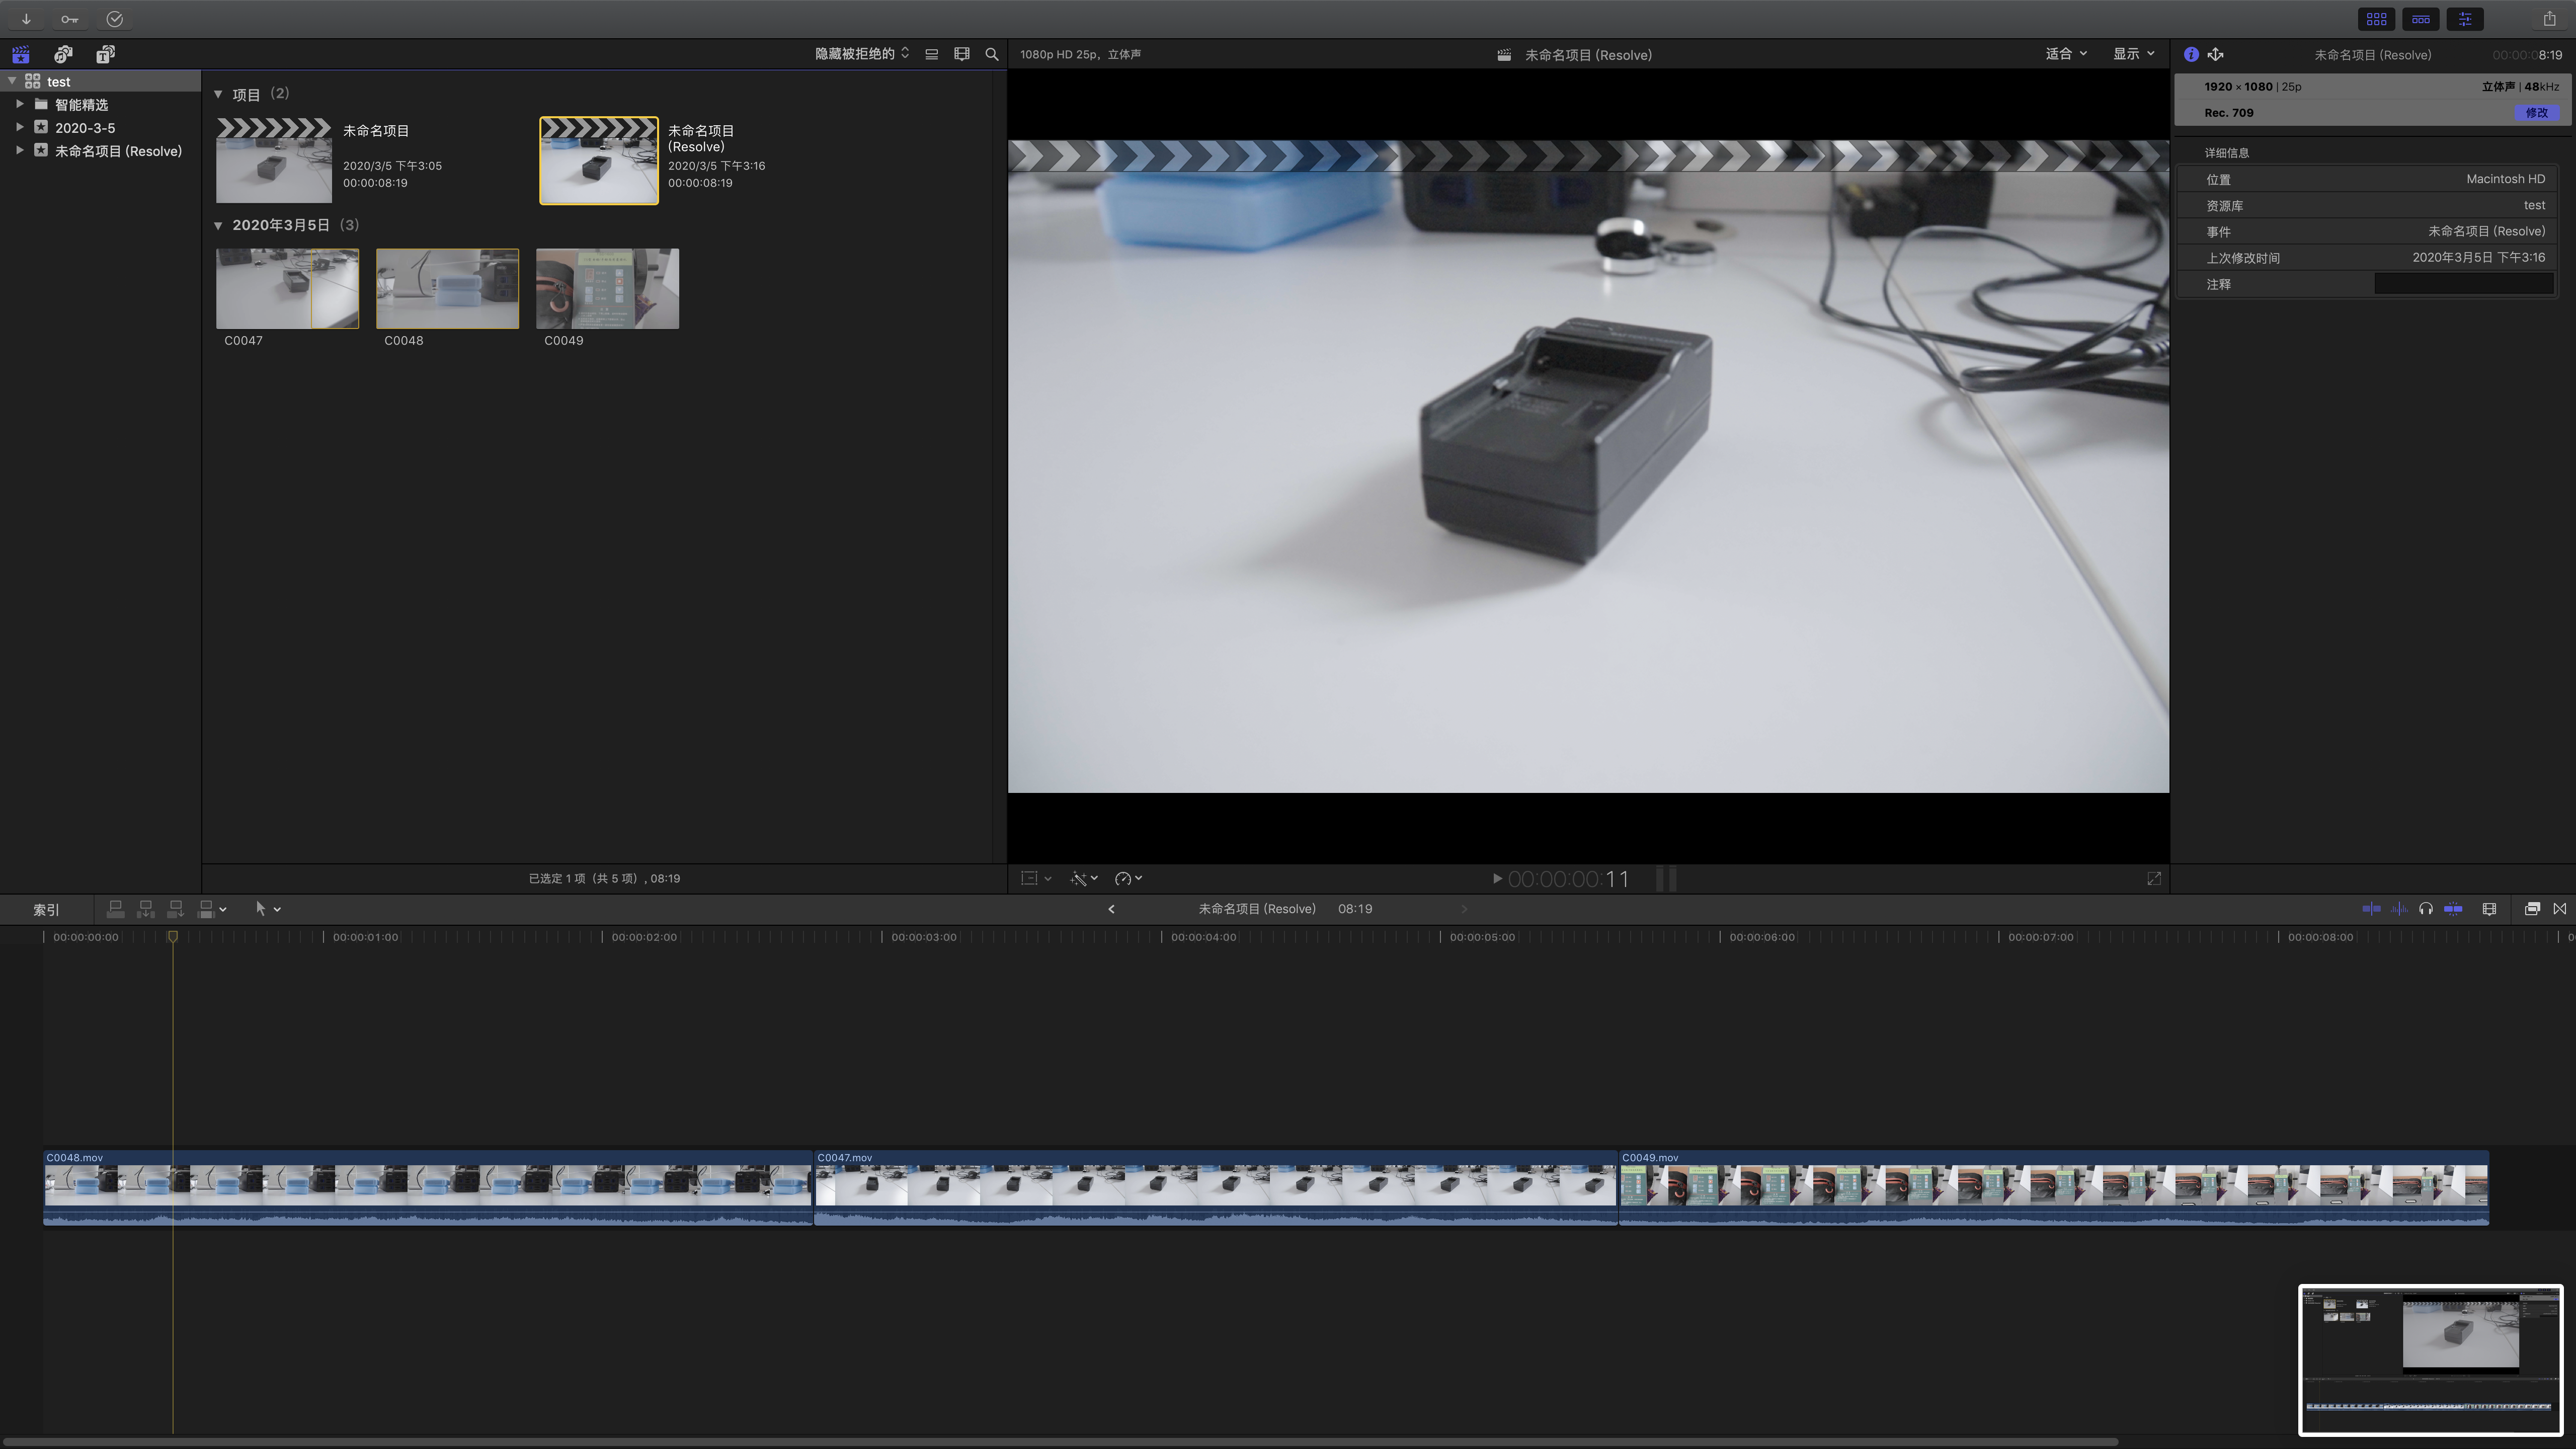
Task: Select the 智能精选 folder in sidebar
Action: coord(81,105)
